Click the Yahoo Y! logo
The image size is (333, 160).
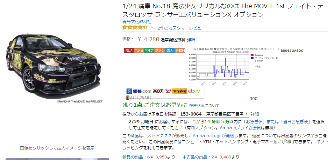(x=168, y=91)
